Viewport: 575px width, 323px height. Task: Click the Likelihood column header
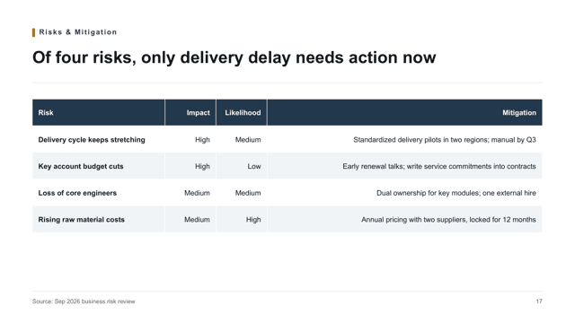point(243,113)
